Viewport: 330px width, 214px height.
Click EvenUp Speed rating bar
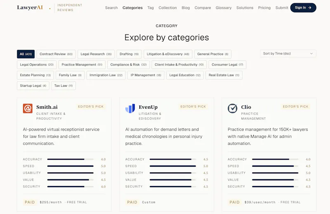click(172, 166)
